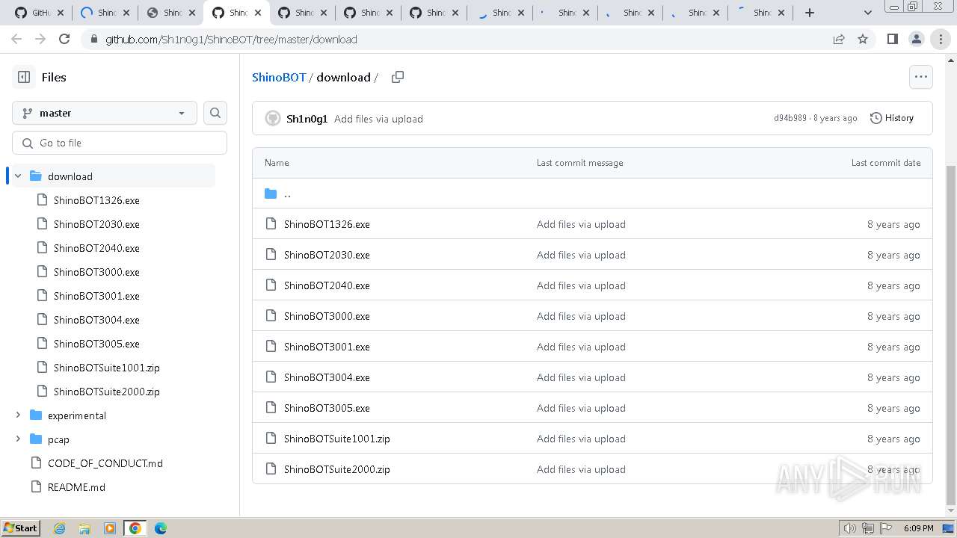Collapse the file tree sidebar panel icon
Image resolution: width=957 pixels, height=538 pixels.
pyautogui.click(x=24, y=77)
